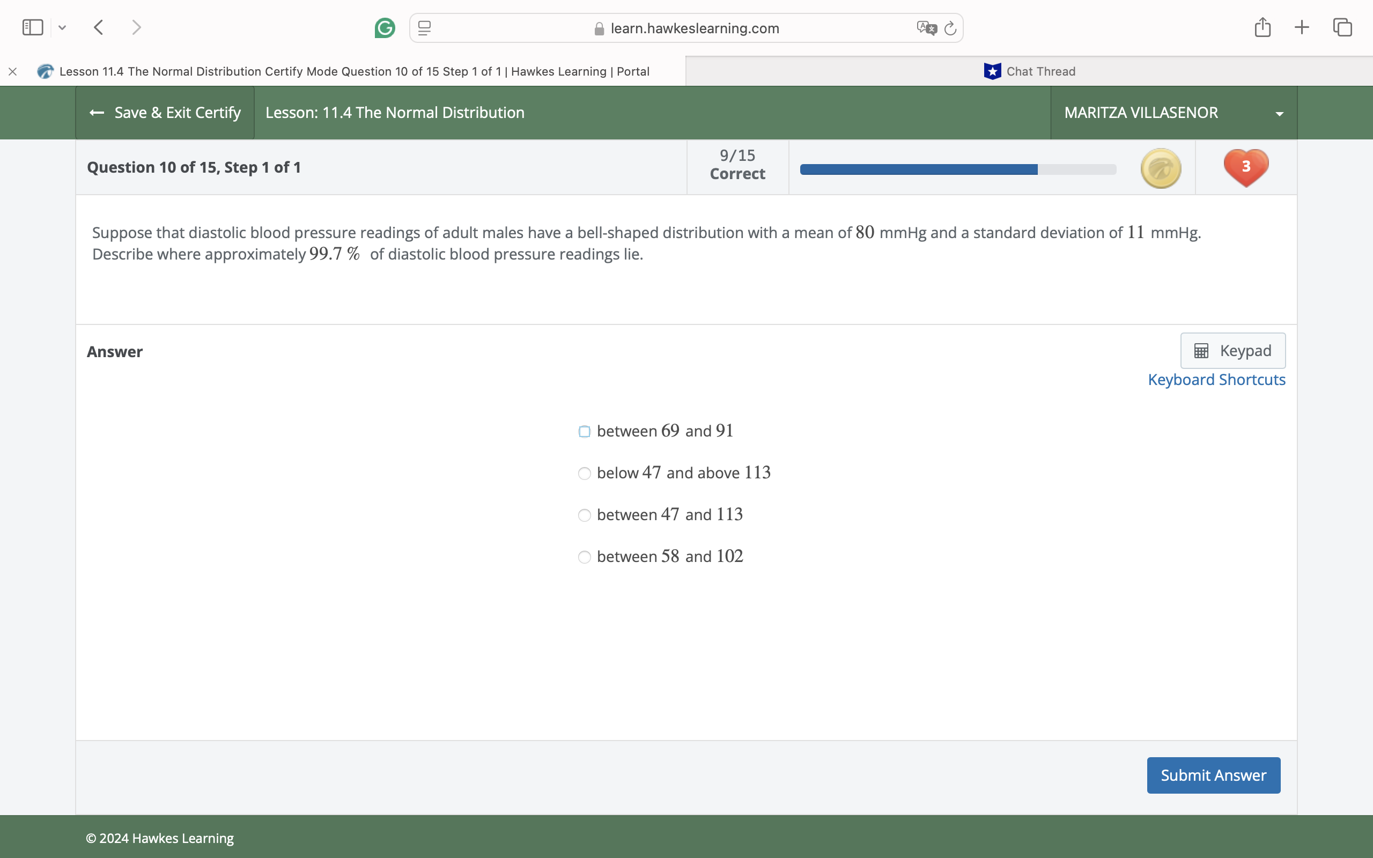Select 'between 69 and 91' option

(585, 432)
